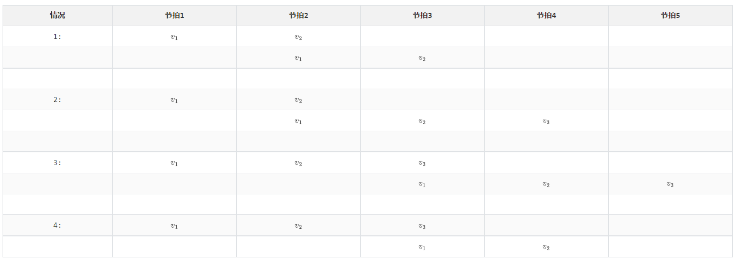The image size is (740, 262).
Task: Click the row label "3:"
Action: [x=57, y=163]
